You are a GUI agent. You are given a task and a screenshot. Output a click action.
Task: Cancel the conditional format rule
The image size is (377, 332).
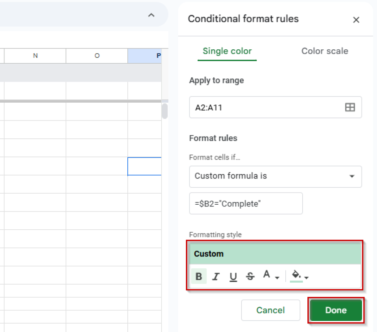tap(271, 310)
